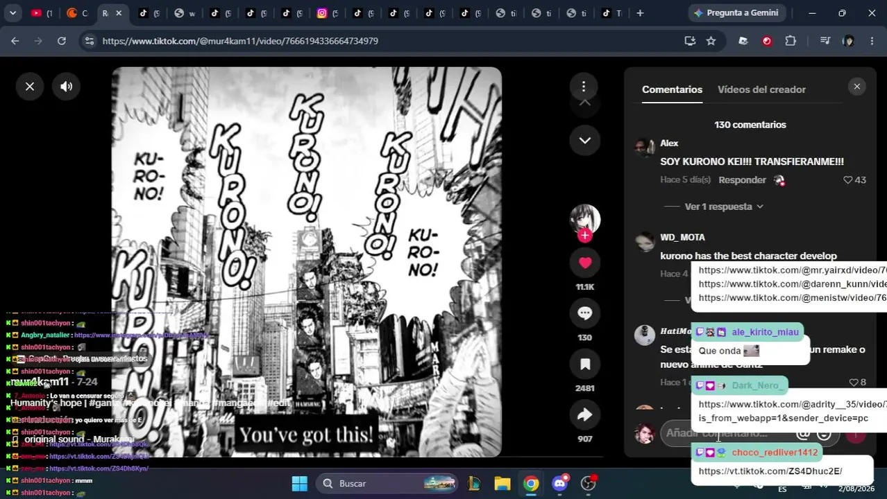
Task: Switch to the Vídeos del creador tab
Action: [761, 89]
